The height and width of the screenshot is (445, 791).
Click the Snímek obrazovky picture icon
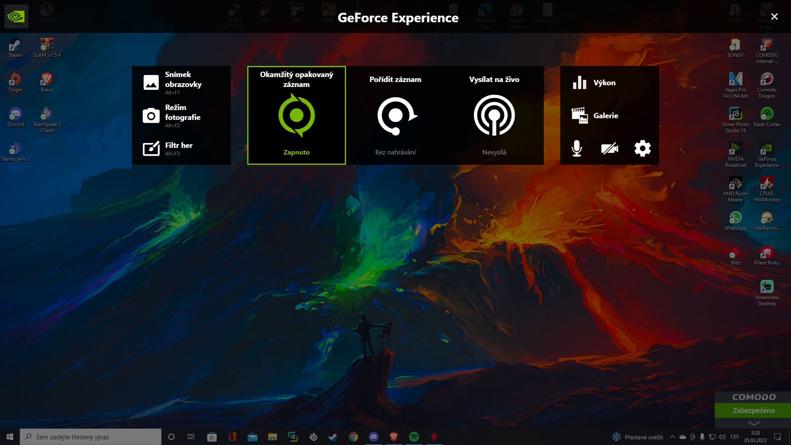click(151, 82)
